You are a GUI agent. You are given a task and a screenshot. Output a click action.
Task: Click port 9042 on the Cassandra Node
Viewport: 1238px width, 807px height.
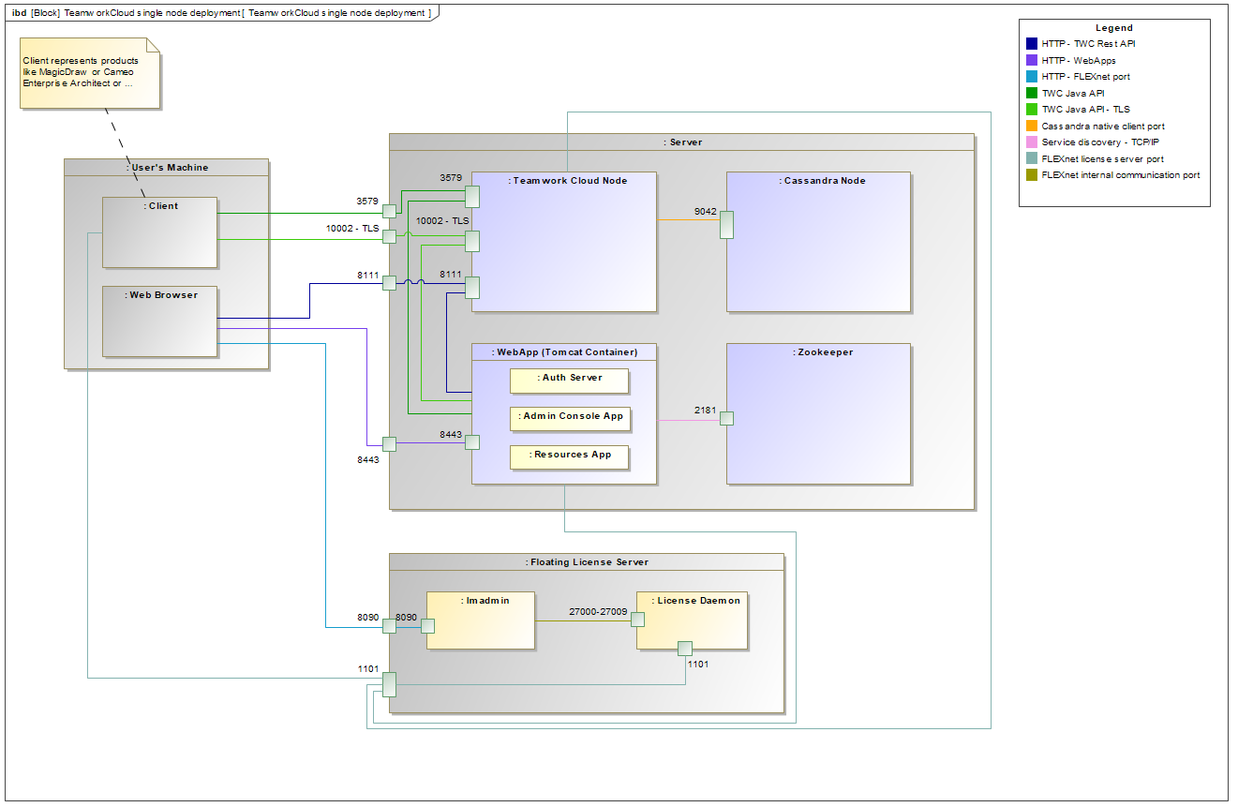coord(726,225)
